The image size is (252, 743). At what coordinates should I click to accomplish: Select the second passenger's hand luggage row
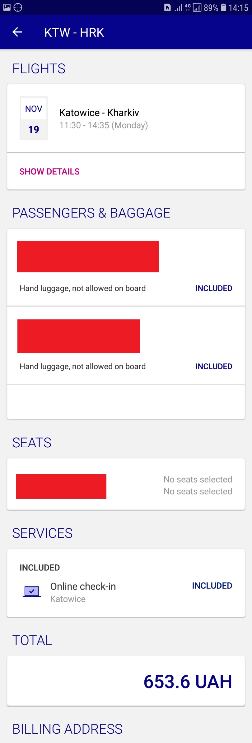coord(83,366)
